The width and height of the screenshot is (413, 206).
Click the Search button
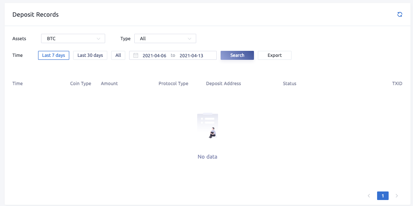pos(237,56)
